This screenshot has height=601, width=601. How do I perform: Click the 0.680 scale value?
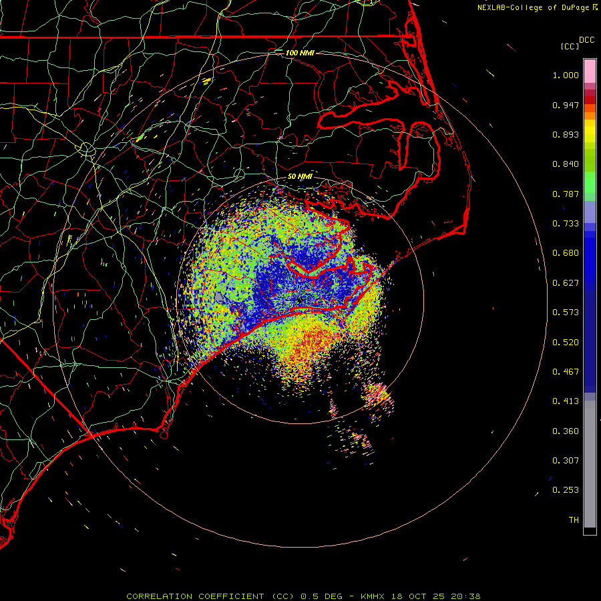pyautogui.click(x=566, y=253)
